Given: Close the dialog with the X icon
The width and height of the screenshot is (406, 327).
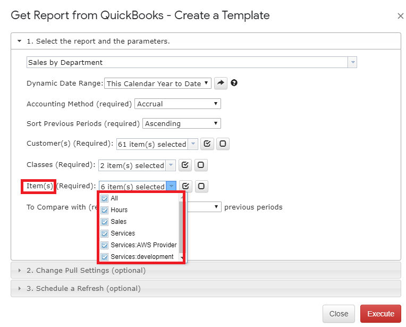Looking at the screenshot, I should (400, 16).
